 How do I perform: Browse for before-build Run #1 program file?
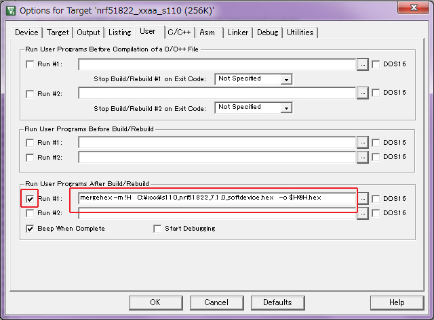tap(363, 143)
